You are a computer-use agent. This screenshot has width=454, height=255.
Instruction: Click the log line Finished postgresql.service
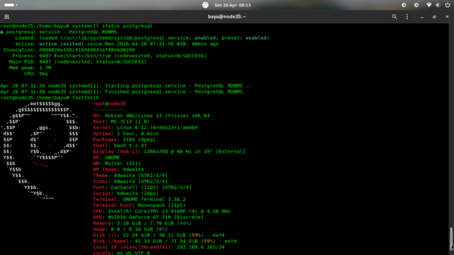123,92
